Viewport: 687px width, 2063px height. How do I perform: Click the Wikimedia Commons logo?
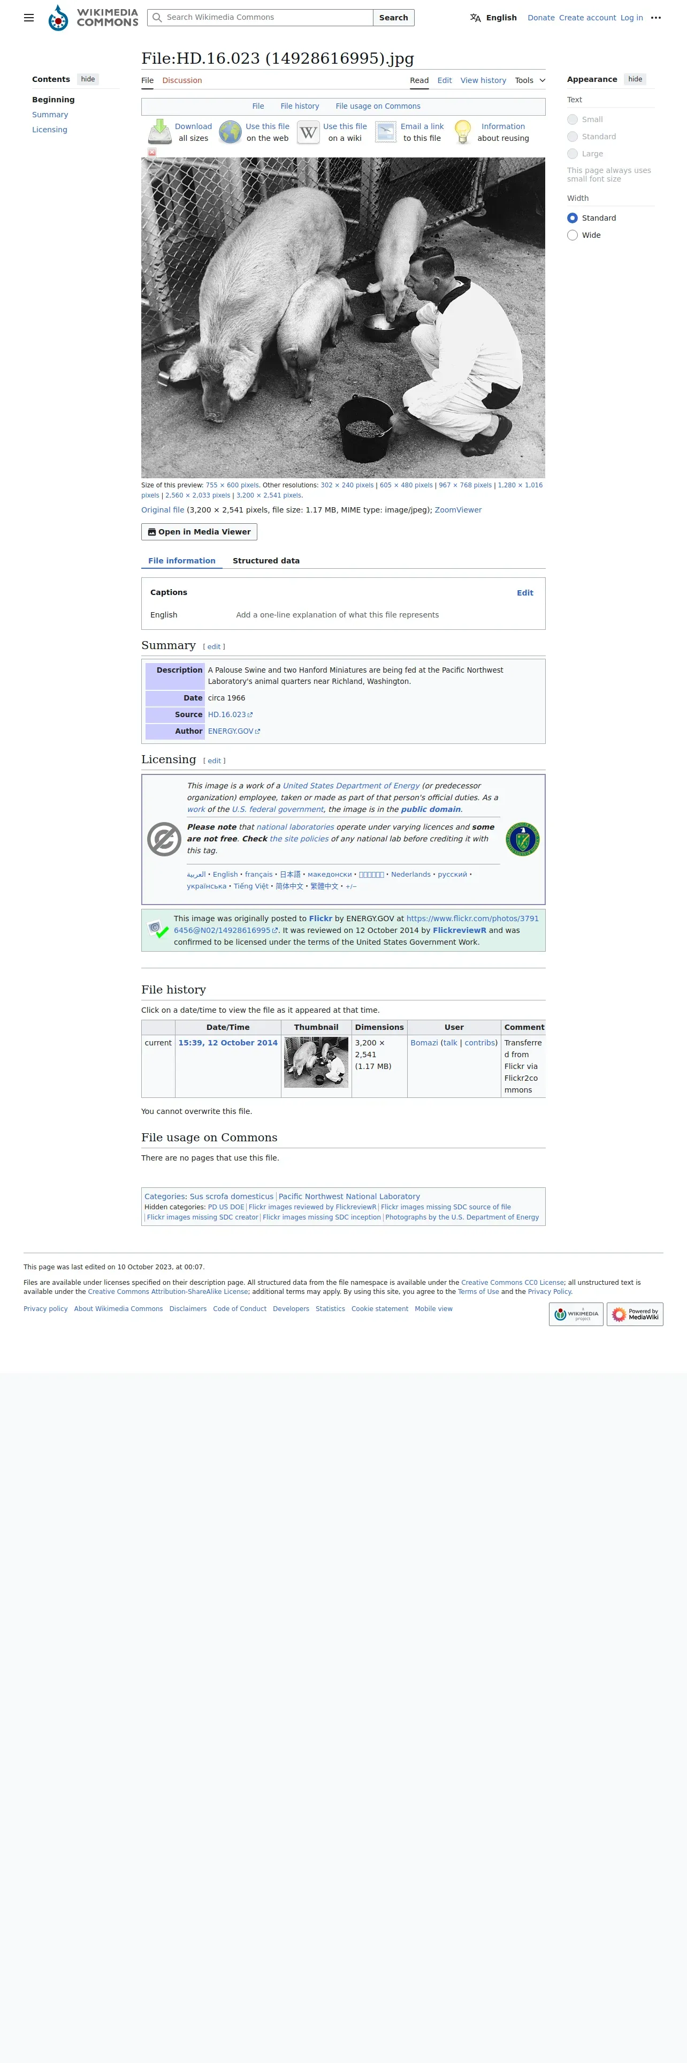pos(93,18)
